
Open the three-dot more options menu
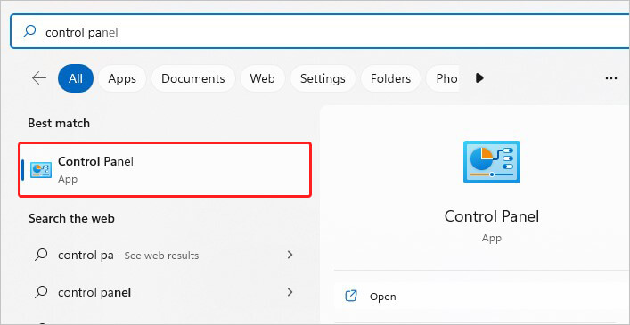coord(611,78)
